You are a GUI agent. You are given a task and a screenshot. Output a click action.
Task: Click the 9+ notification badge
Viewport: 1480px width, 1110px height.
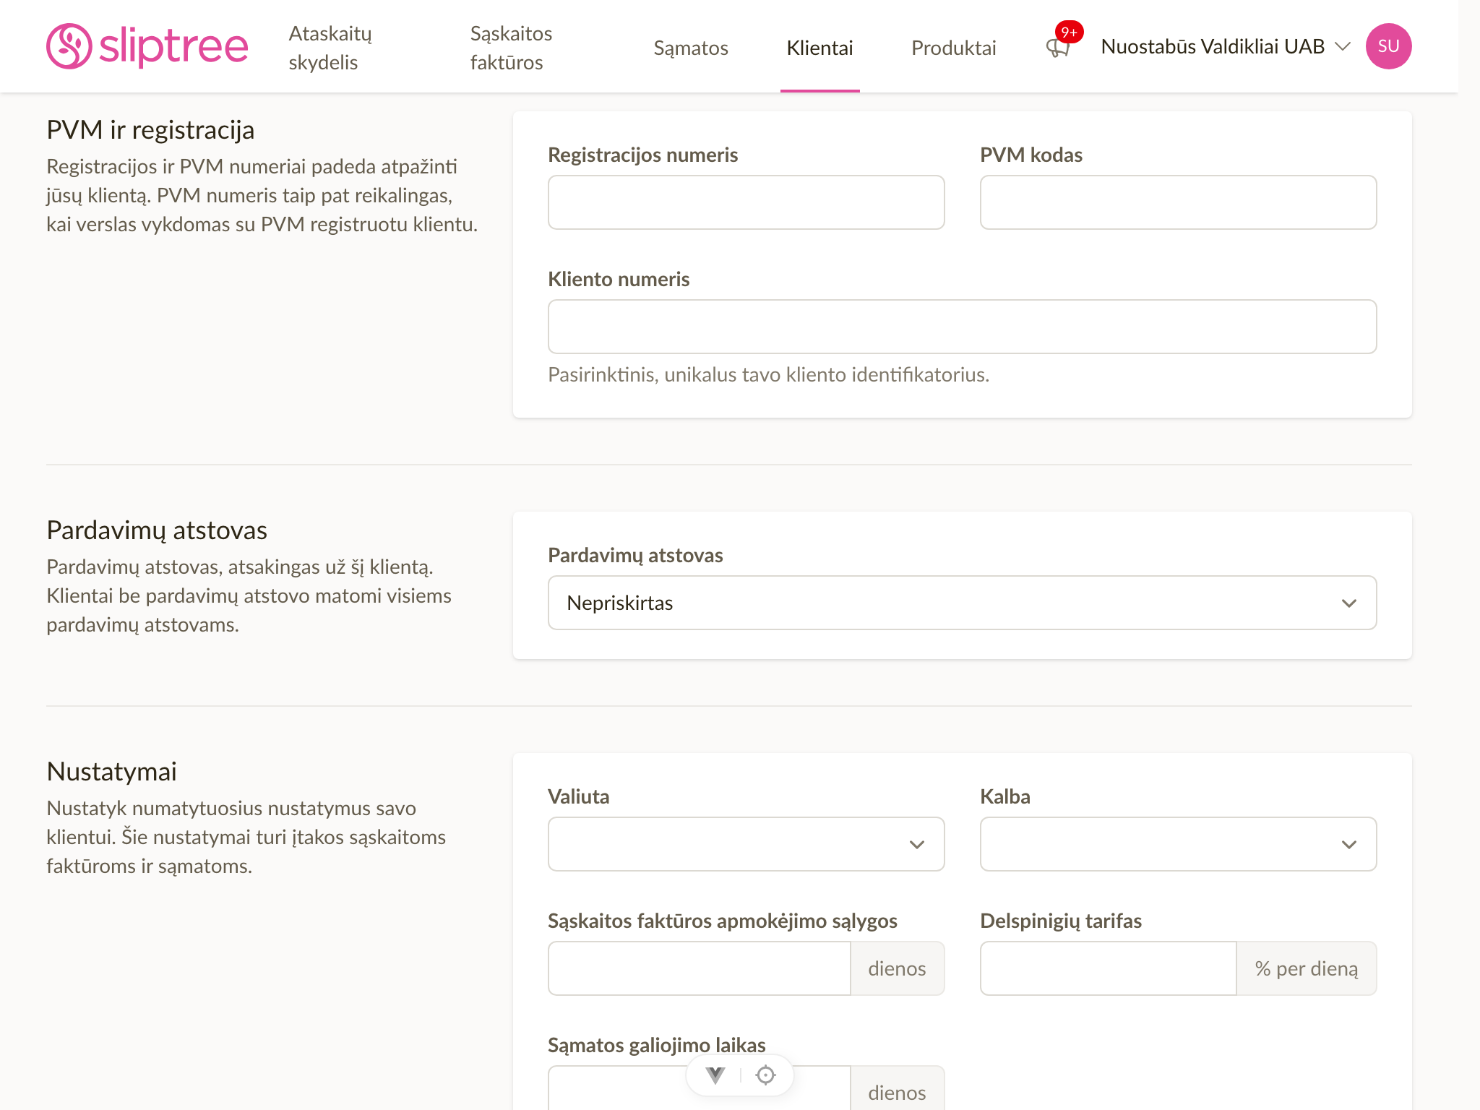[1069, 32]
